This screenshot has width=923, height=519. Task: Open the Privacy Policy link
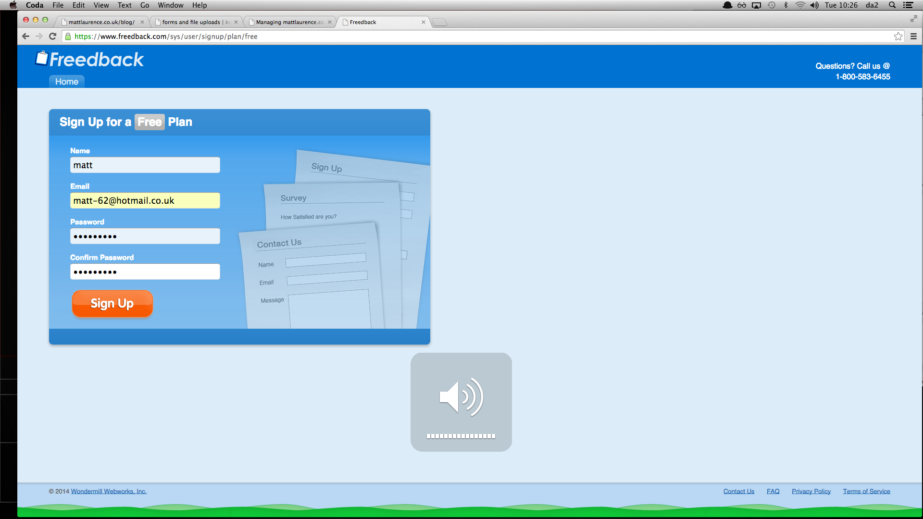pos(811,491)
